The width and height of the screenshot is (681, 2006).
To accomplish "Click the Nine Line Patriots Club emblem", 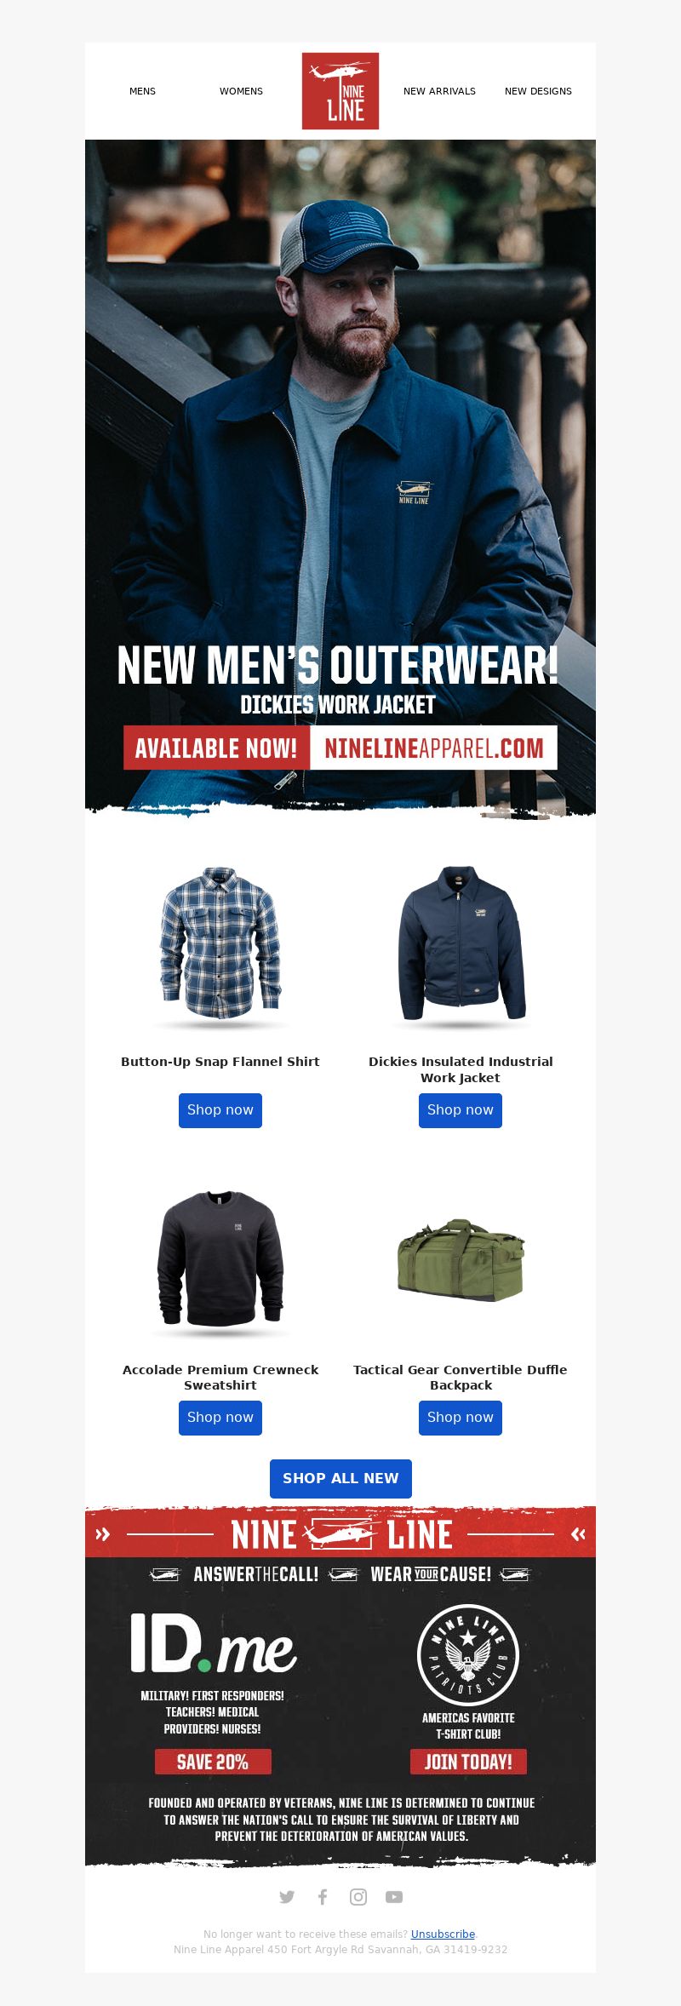I will click(468, 1654).
